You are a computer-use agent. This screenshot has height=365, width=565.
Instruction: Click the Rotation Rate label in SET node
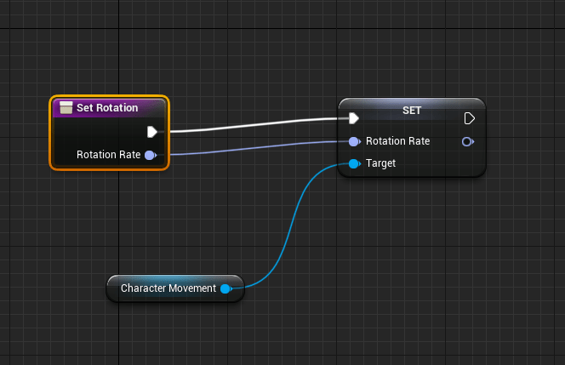(397, 141)
